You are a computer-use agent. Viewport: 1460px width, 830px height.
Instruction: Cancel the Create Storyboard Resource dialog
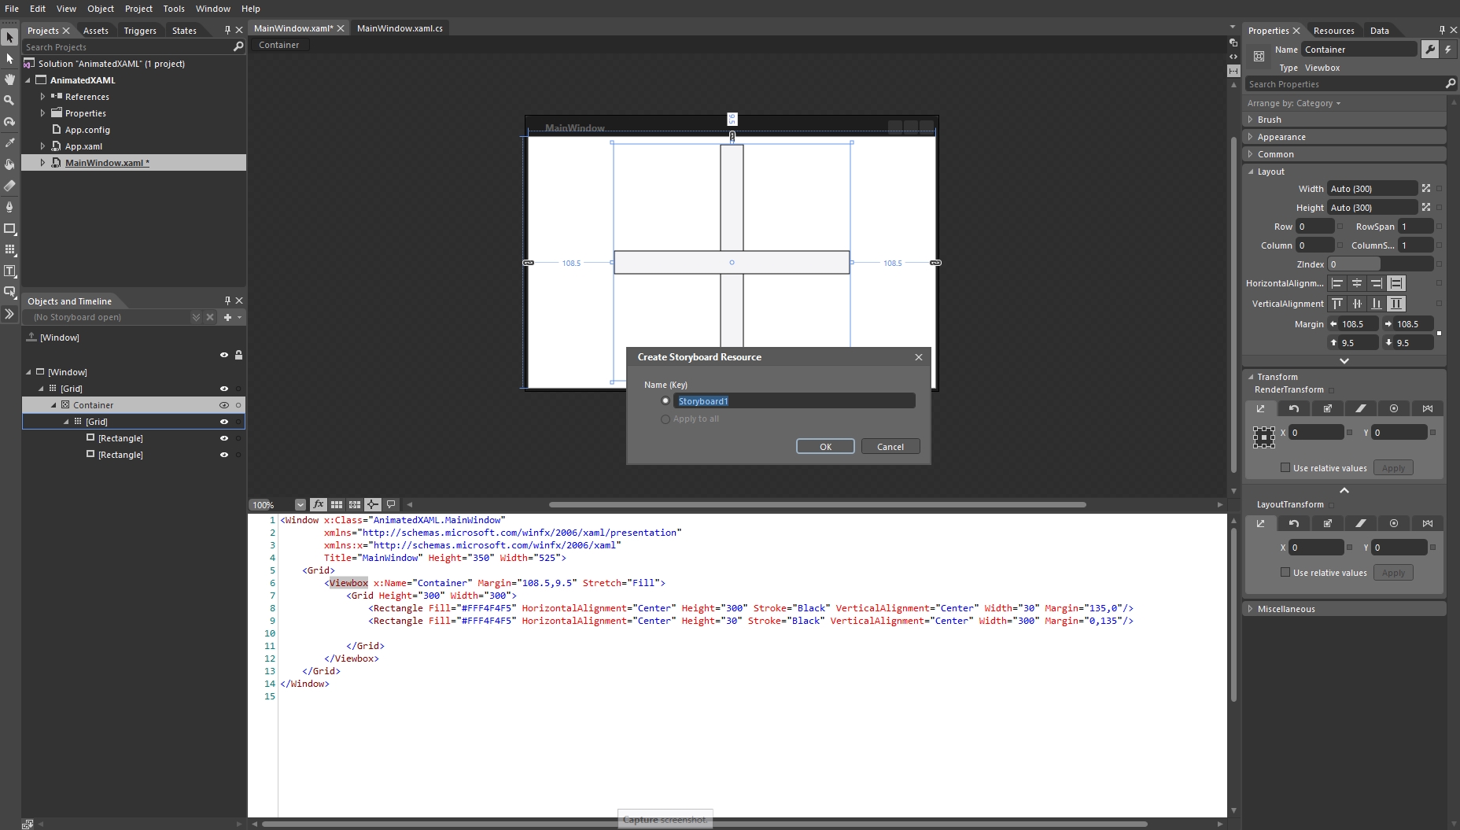[890, 445]
